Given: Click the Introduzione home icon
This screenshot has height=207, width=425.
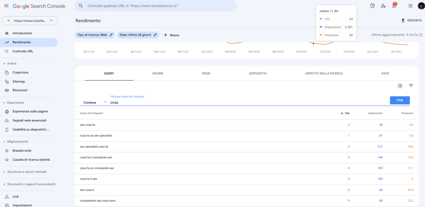Looking at the screenshot, I should pos(7,33).
